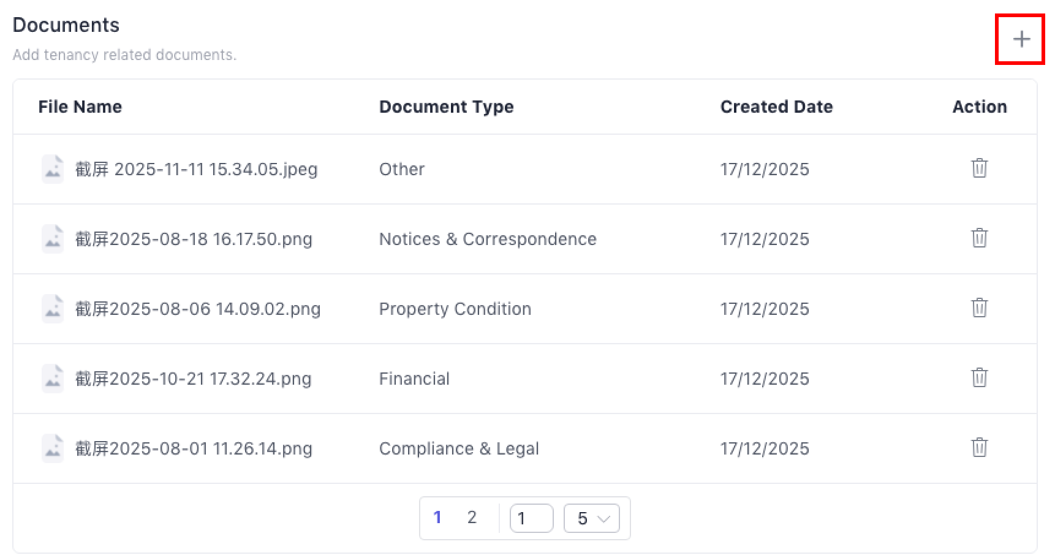Delete the Notices & Correspondence document
This screenshot has height=555, width=1055.
pos(979,238)
